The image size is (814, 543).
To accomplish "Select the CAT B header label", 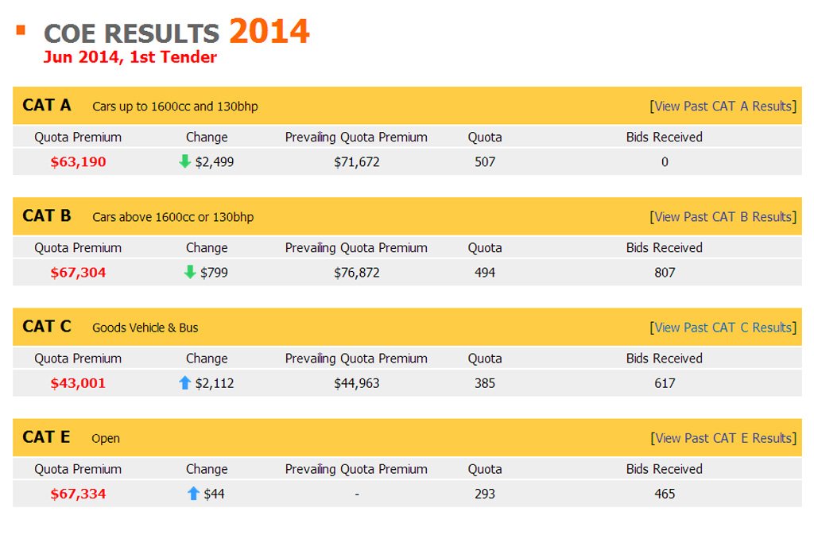I will (x=46, y=215).
